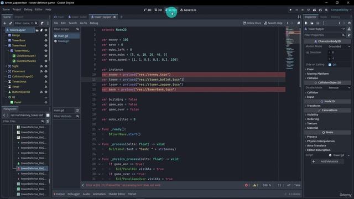Open the Debug menu in the top menu bar
Image resolution: width=354 pixels, height=199 pixels.
28,9
